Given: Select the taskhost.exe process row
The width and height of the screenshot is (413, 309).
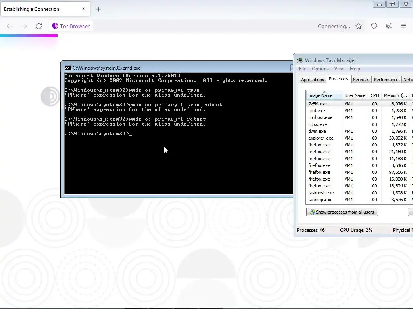Looking at the screenshot, I should [x=359, y=193].
